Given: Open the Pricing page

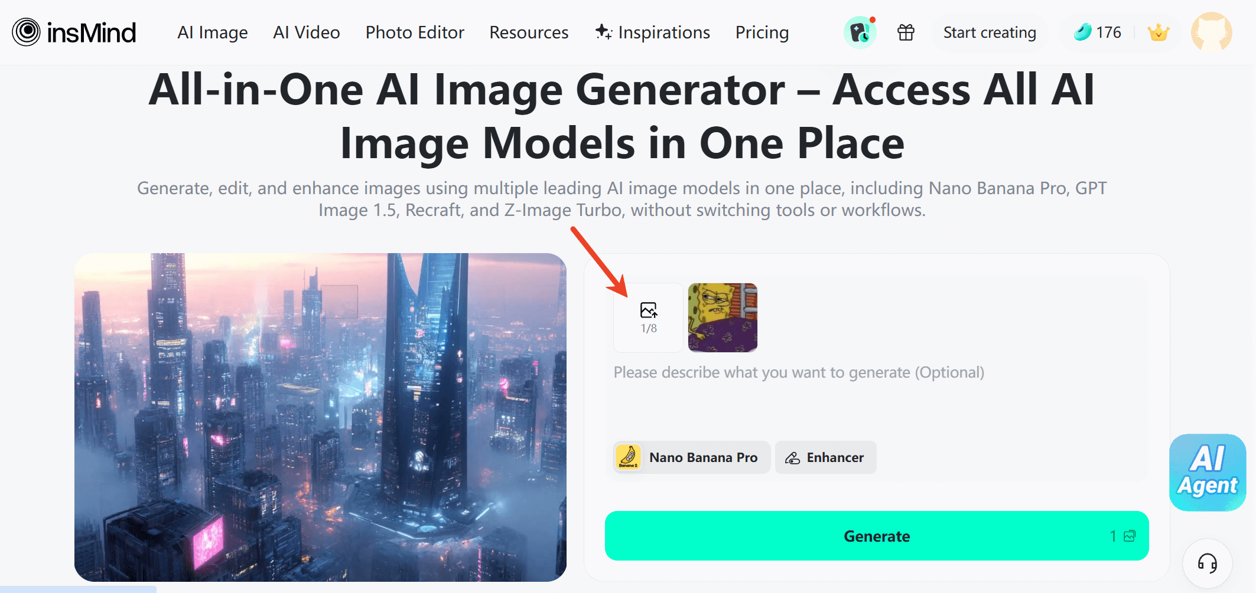Looking at the screenshot, I should click(762, 32).
